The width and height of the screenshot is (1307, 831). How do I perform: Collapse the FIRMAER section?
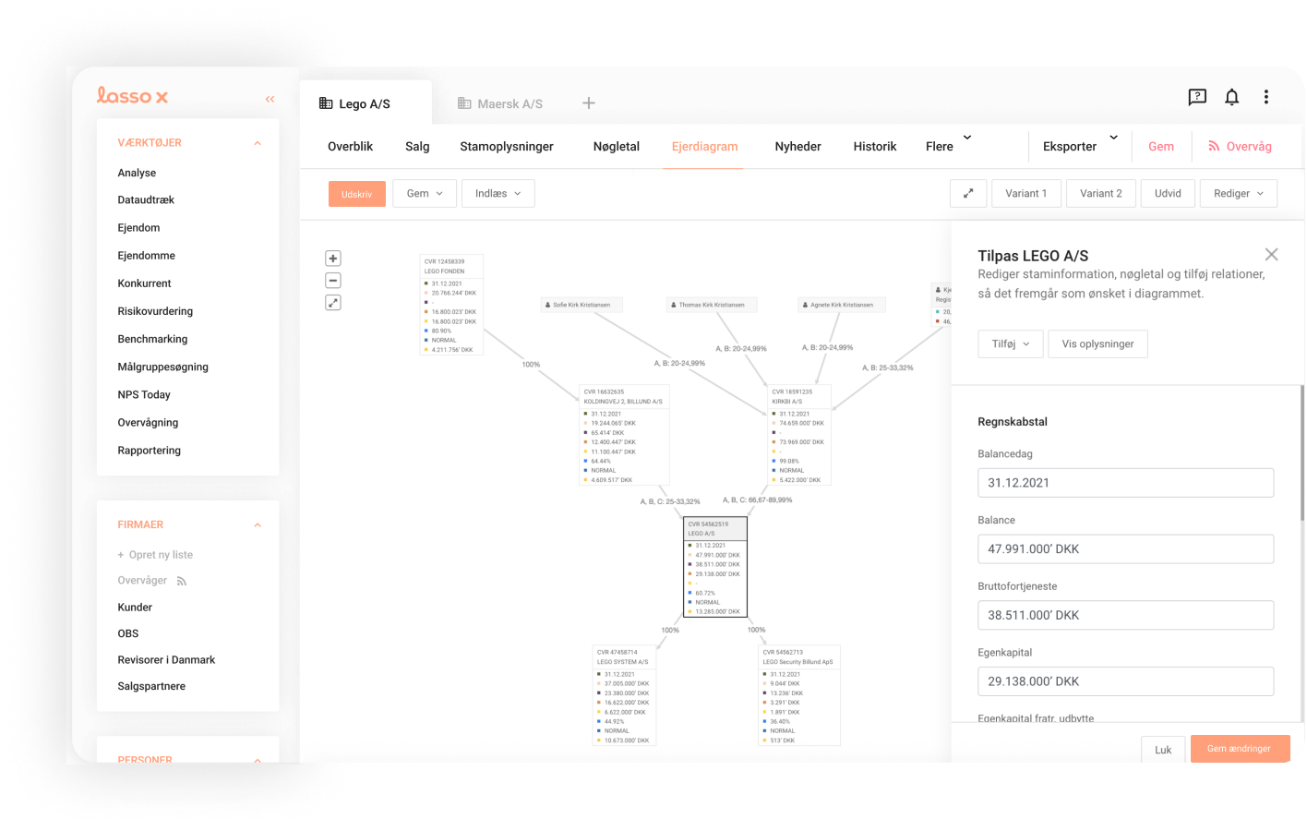pyautogui.click(x=258, y=525)
